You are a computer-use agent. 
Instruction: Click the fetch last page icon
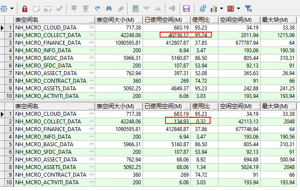(85, 8)
